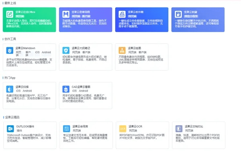Open 网页端 tag of 坚果云思维导图
This screenshot has width=241, height=151.
point(76,16)
